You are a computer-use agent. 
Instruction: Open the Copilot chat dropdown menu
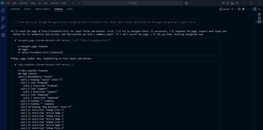click(x=189, y=3)
